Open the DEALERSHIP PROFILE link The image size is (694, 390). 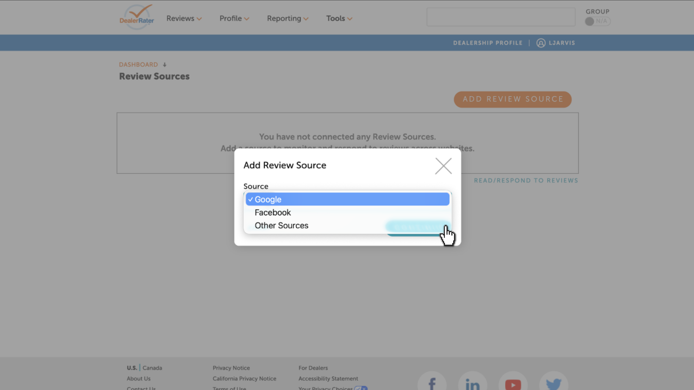point(488,43)
